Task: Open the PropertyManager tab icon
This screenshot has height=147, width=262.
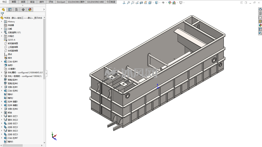Action: (10, 10)
